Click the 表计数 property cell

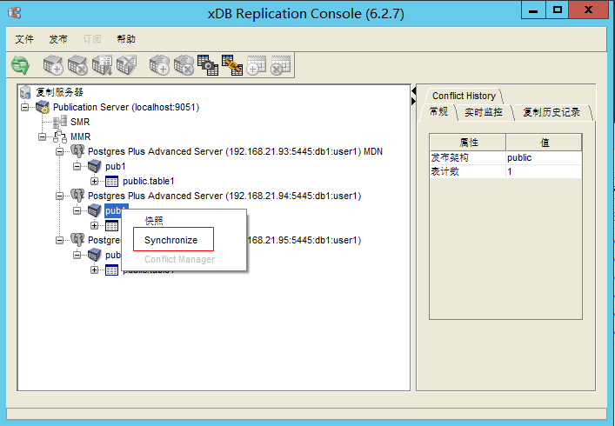(468, 171)
